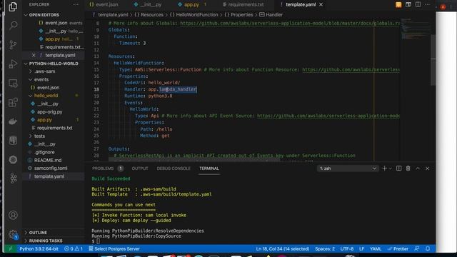This screenshot has height=257, width=457.
Task: Open the Search view icon
Action: pos(13,26)
